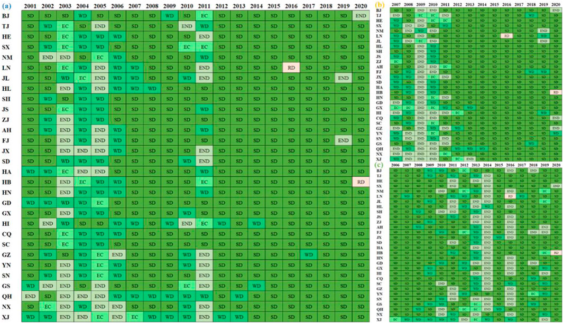Select the SX row label in panel (a)
The width and height of the screenshot is (563, 323).
6,47
